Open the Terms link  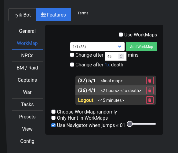click(x=83, y=13)
